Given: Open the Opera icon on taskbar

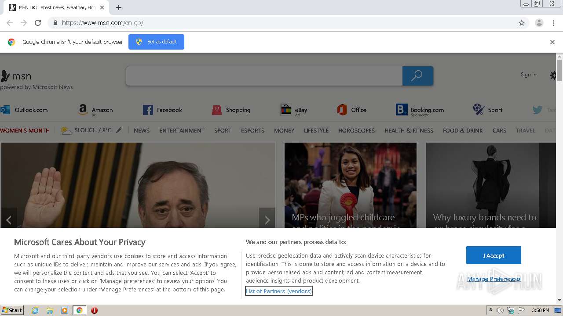Looking at the screenshot, I should (94, 310).
